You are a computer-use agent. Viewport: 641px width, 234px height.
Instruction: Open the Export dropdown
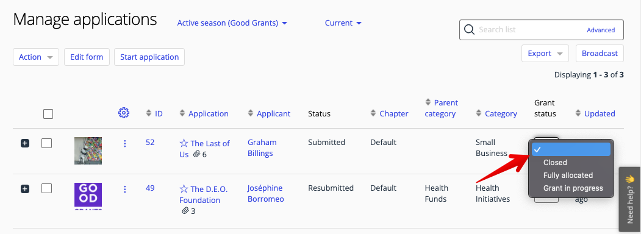tap(545, 54)
